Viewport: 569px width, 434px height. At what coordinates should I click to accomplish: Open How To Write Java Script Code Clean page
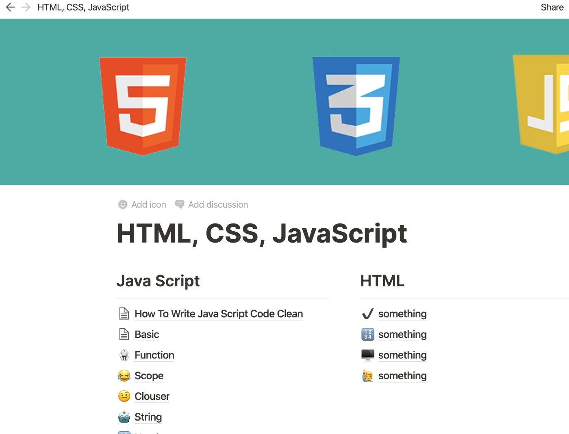pyautogui.click(x=219, y=314)
